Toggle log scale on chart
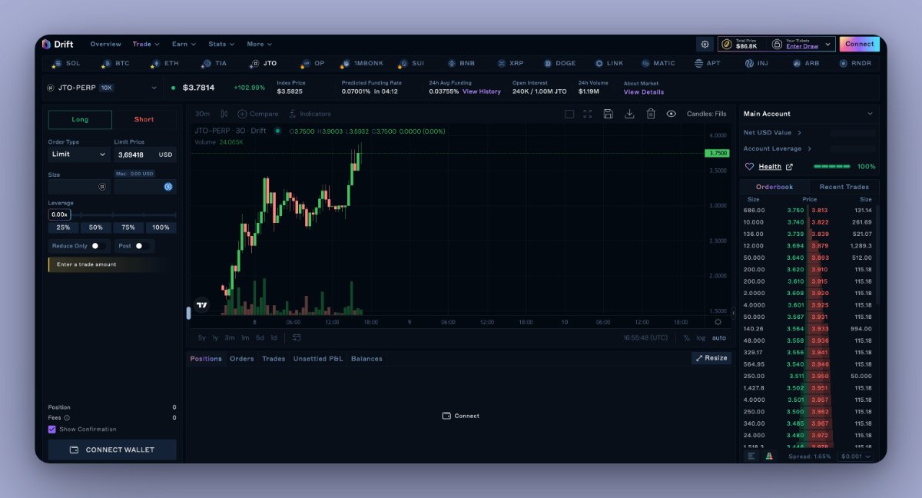 point(701,338)
